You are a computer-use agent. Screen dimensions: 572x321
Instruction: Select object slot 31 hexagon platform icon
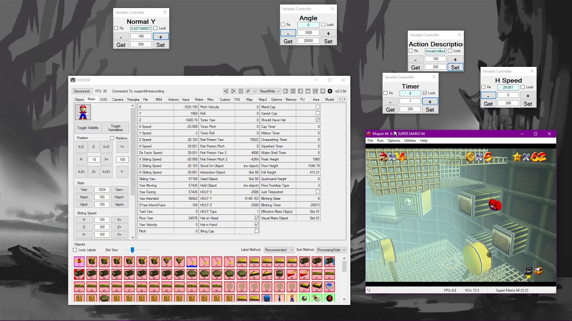(192, 274)
